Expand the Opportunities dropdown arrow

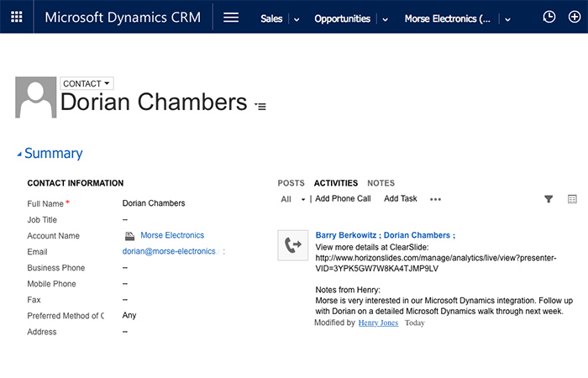tap(385, 19)
